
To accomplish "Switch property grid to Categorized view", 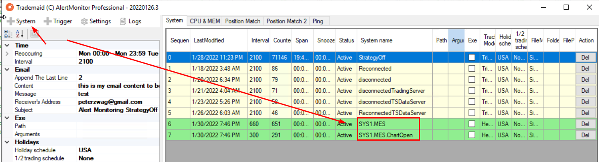I will pyautogui.click(x=8, y=33).
